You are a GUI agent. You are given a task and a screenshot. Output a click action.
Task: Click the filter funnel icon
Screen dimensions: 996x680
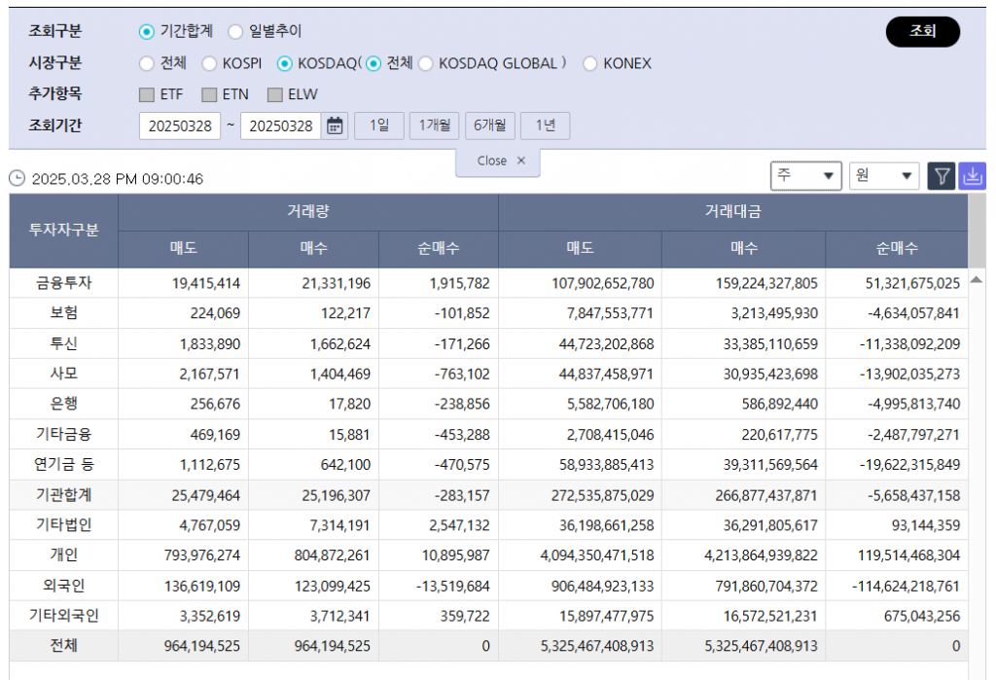(942, 175)
